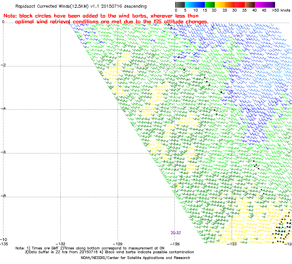Viewport: 292px width, 264px height.
Task: Click the 'Data buffer is 22 hrs' footnote
Action: coord(109,252)
